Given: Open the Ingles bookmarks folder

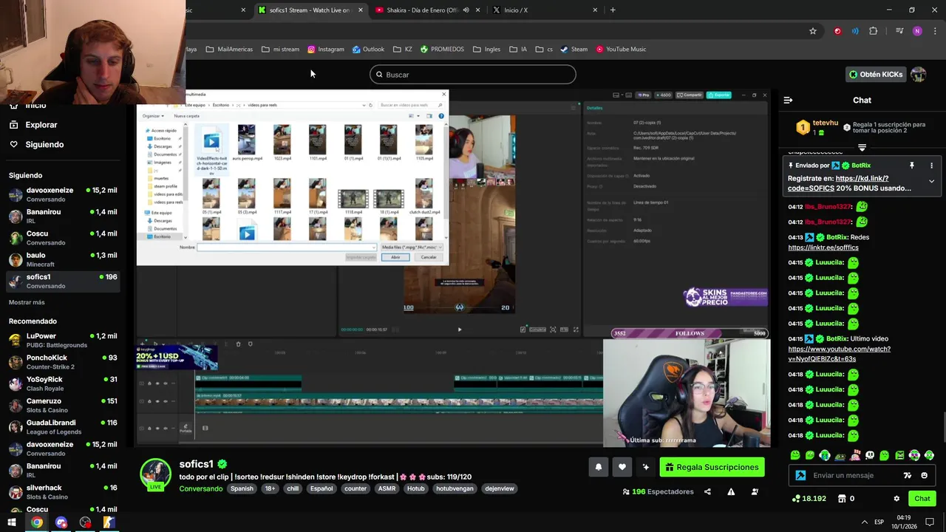Looking at the screenshot, I should click(486, 50).
